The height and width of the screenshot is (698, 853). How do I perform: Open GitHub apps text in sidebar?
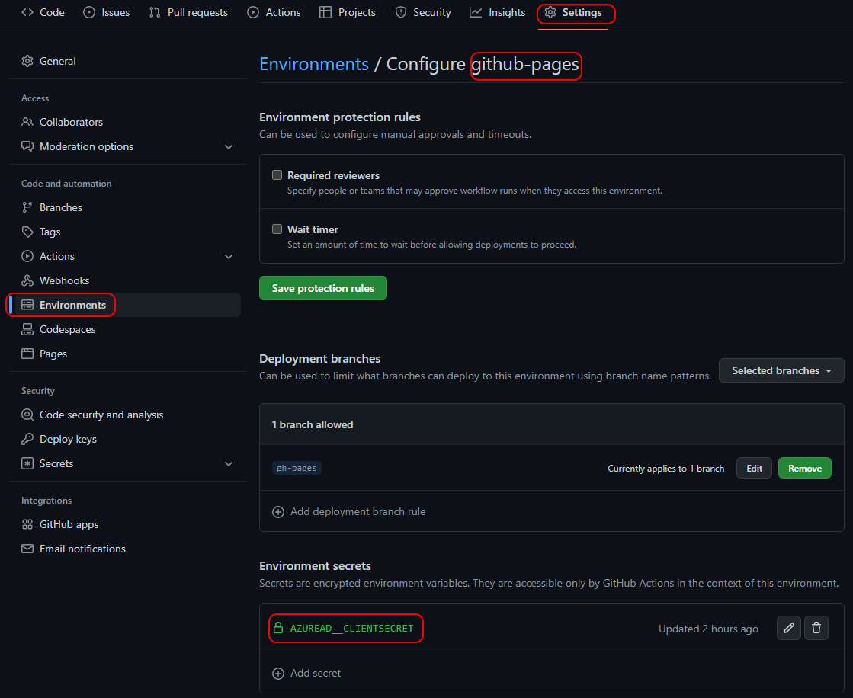coord(69,524)
